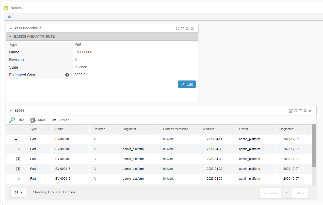
Task: Expand the EV-000009 row
Action: pyautogui.click(x=18, y=159)
